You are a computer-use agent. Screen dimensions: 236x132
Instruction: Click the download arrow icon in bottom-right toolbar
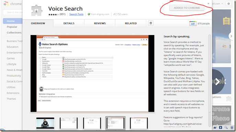pos(221,128)
